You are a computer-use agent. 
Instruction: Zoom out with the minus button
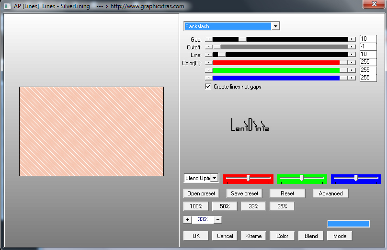coord(218,220)
